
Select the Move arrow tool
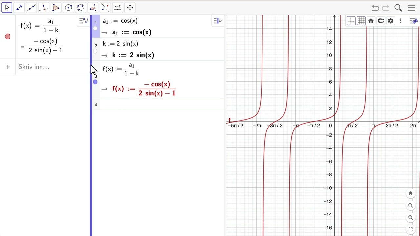point(7,8)
